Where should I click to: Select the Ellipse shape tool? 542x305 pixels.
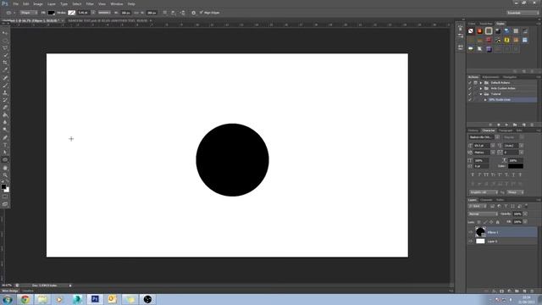tap(5, 160)
